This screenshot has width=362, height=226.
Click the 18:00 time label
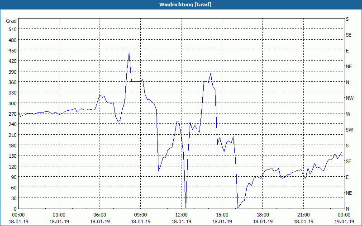click(x=263, y=215)
